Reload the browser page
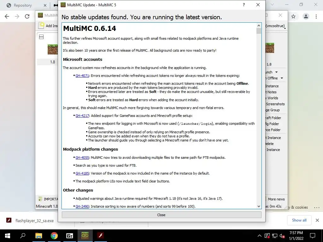323x242 pixels. 27,16
